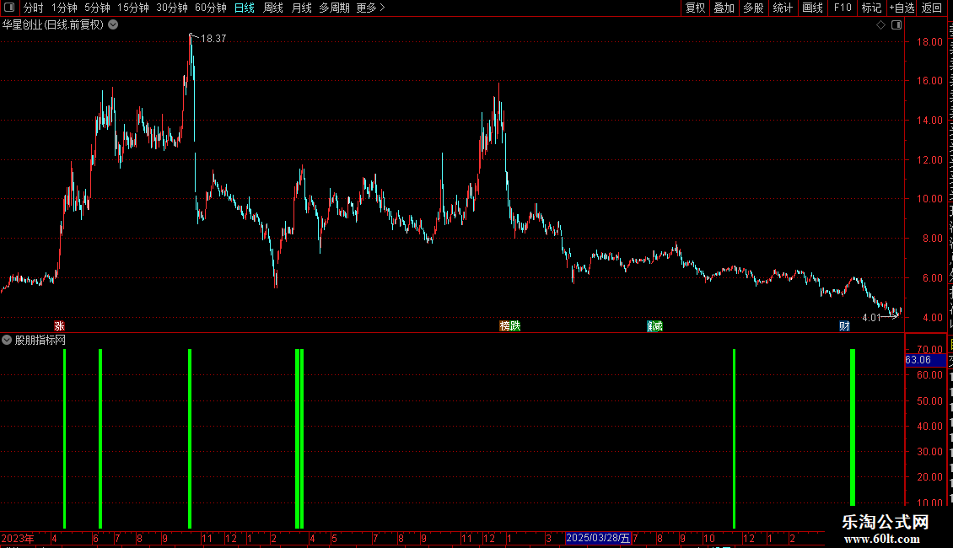The image size is (953, 548).
Task: Open dropdown beside 华星创业 chart title
Action: [113, 25]
